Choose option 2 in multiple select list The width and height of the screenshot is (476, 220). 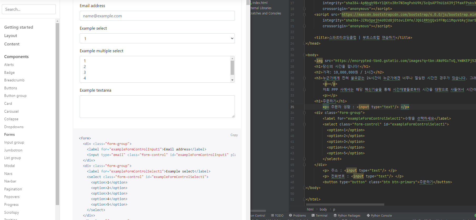click(155, 67)
